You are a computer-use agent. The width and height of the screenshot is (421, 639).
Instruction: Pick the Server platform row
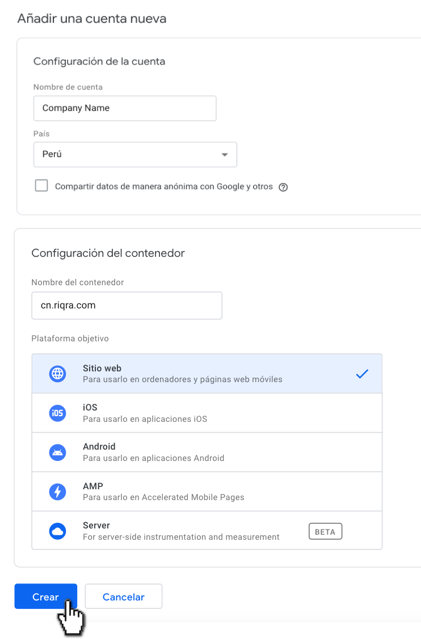point(207,531)
